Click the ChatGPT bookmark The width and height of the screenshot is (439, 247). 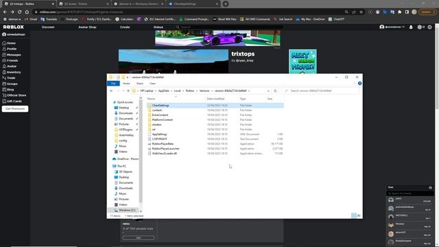tap(336, 19)
